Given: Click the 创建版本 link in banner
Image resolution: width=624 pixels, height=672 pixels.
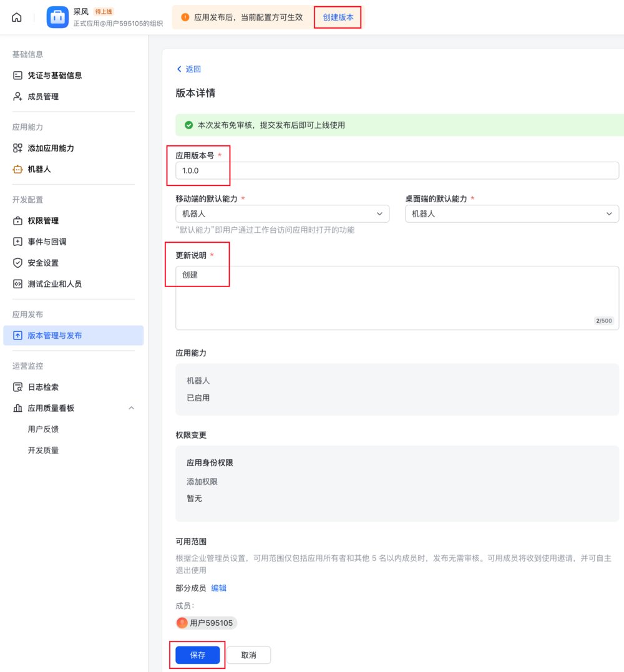Looking at the screenshot, I should click(338, 17).
